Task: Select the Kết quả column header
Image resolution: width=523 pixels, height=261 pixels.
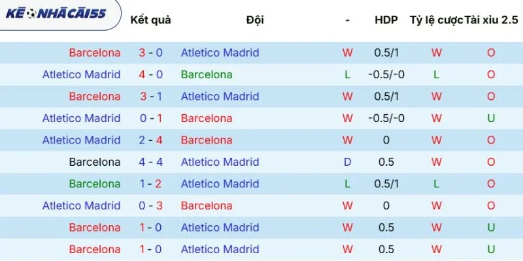Action: pyautogui.click(x=150, y=20)
